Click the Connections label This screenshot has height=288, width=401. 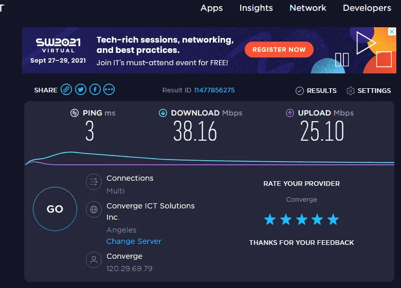(130, 178)
